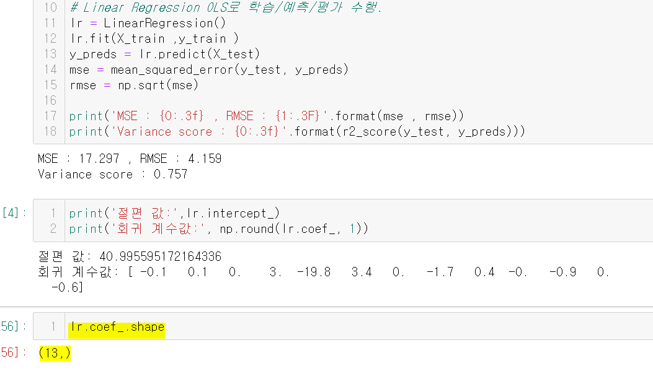Click the 'Variance score' print statement line
The width and height of the screenshot is (653, 371).
[x=297, y=131]
